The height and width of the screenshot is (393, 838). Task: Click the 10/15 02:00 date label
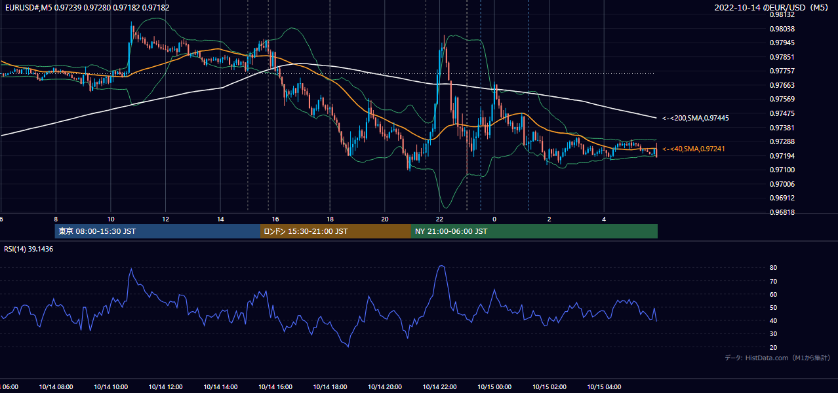coord(549,387)
